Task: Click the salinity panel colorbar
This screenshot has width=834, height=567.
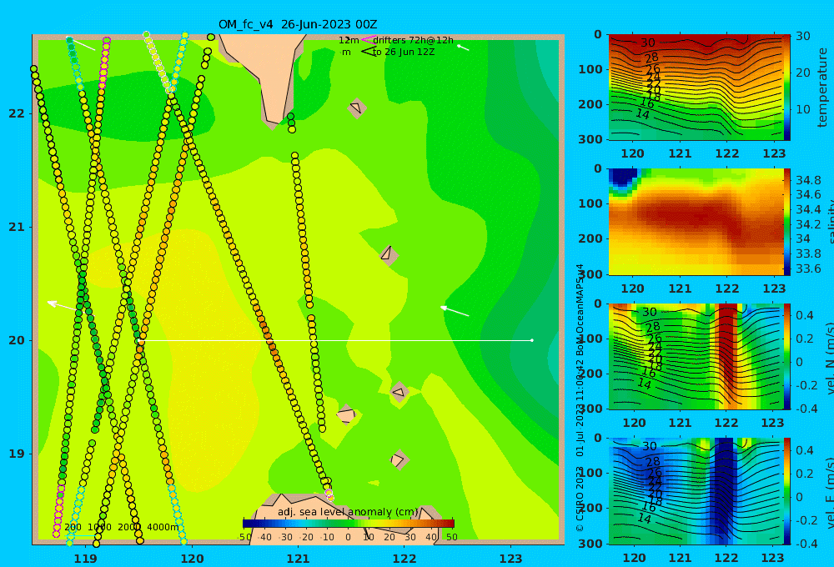Action: point(787,222)
